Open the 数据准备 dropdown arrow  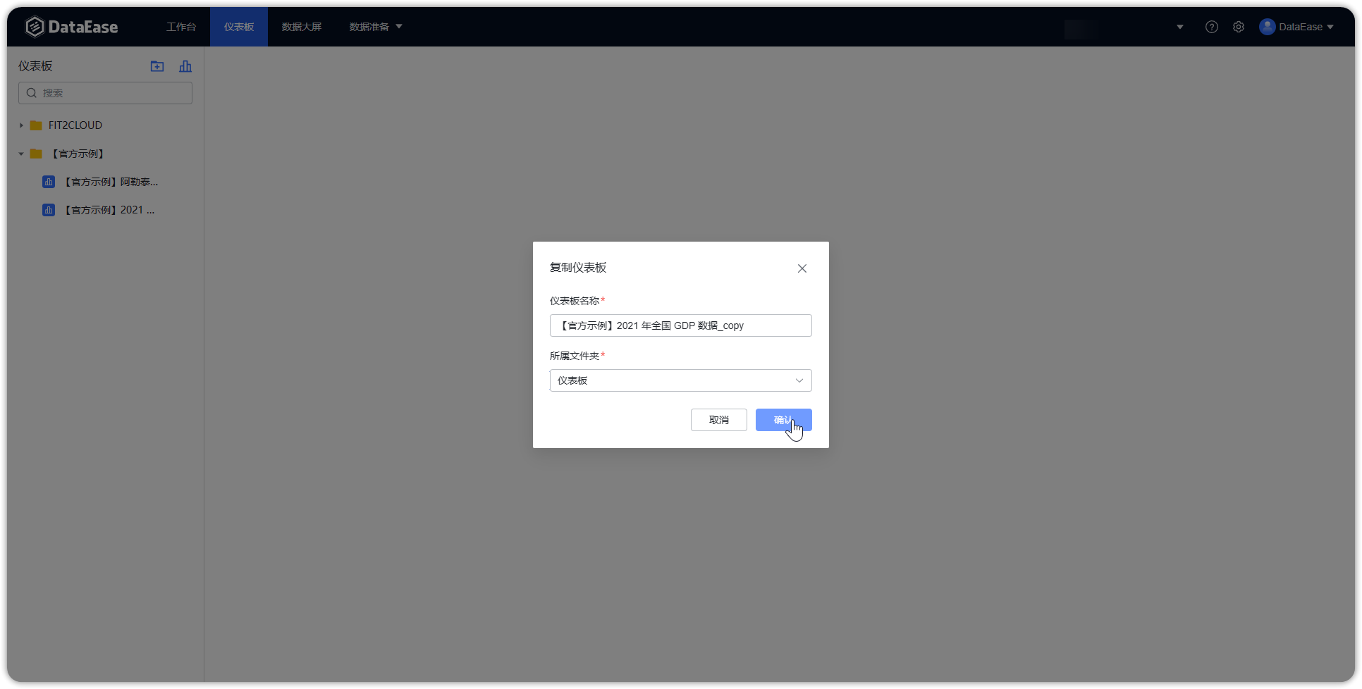pyautogui.click(x=399, y=27)
